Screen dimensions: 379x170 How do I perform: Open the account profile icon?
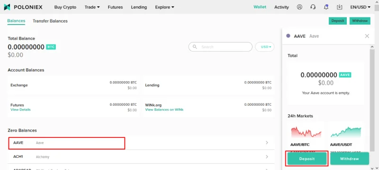pyautogui.click(x=299, y=7)
